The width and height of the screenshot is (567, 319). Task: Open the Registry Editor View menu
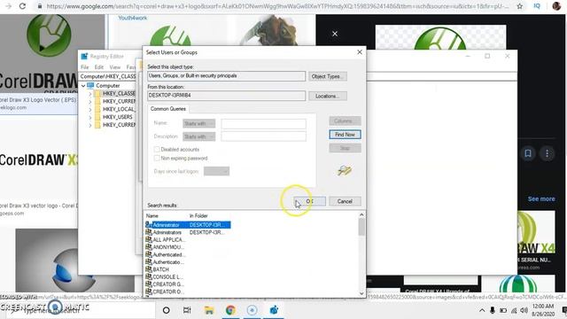coord(115,67)
